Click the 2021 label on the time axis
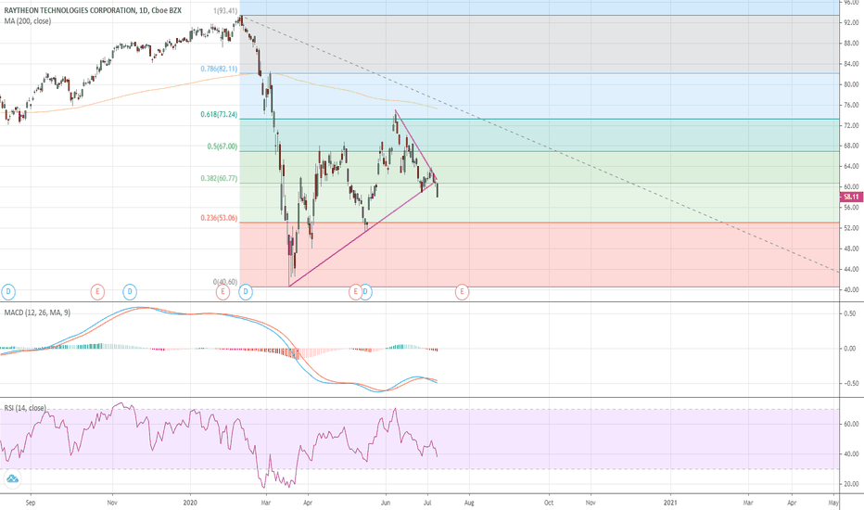 pyautogui.click(x=670, y=503)
